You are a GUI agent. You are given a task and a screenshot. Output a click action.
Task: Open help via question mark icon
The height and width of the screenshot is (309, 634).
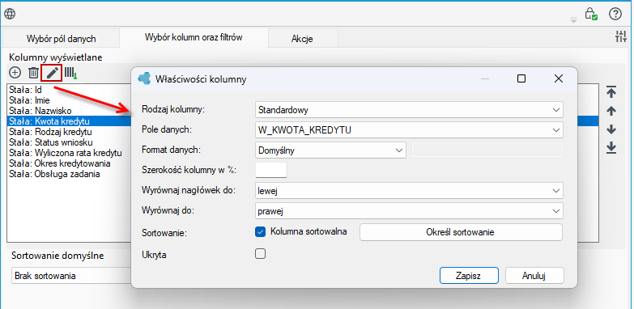pos(615,14)
